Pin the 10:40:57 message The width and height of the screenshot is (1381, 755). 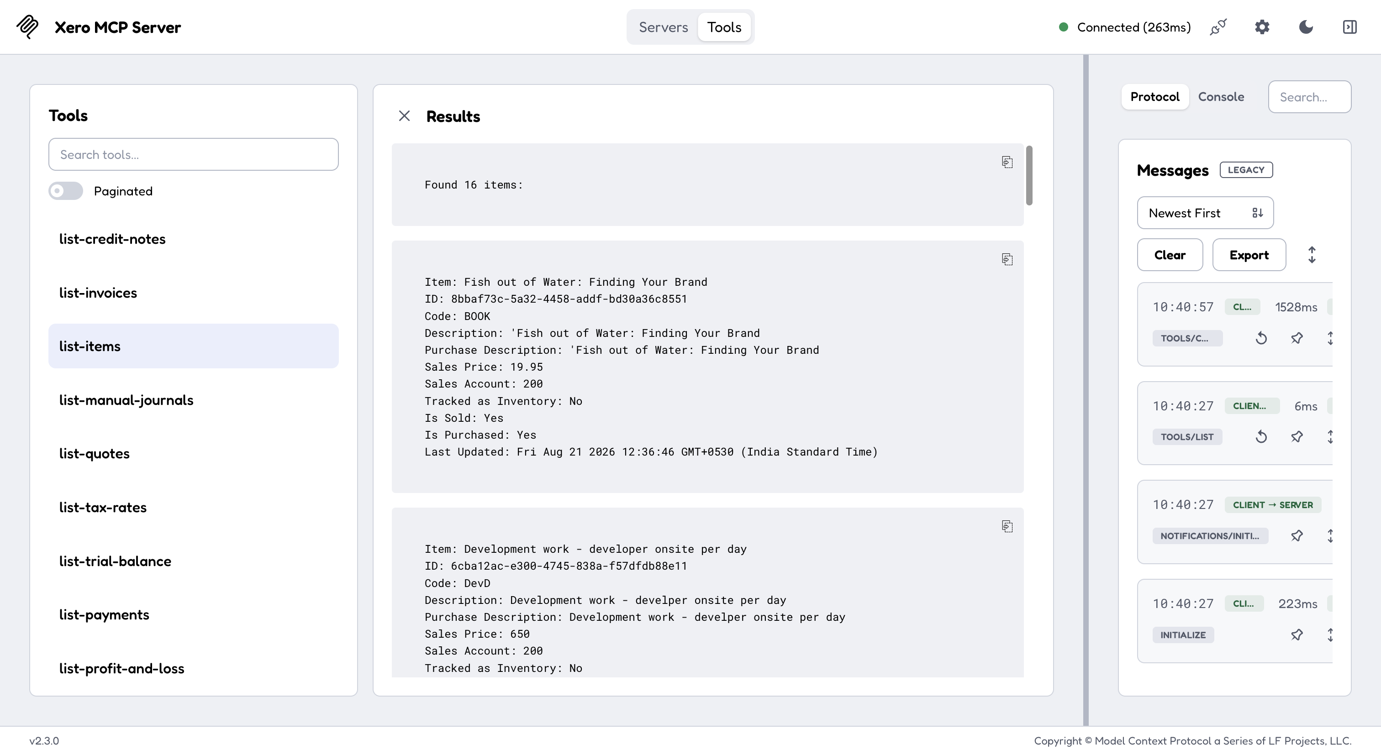(1297, 338)
